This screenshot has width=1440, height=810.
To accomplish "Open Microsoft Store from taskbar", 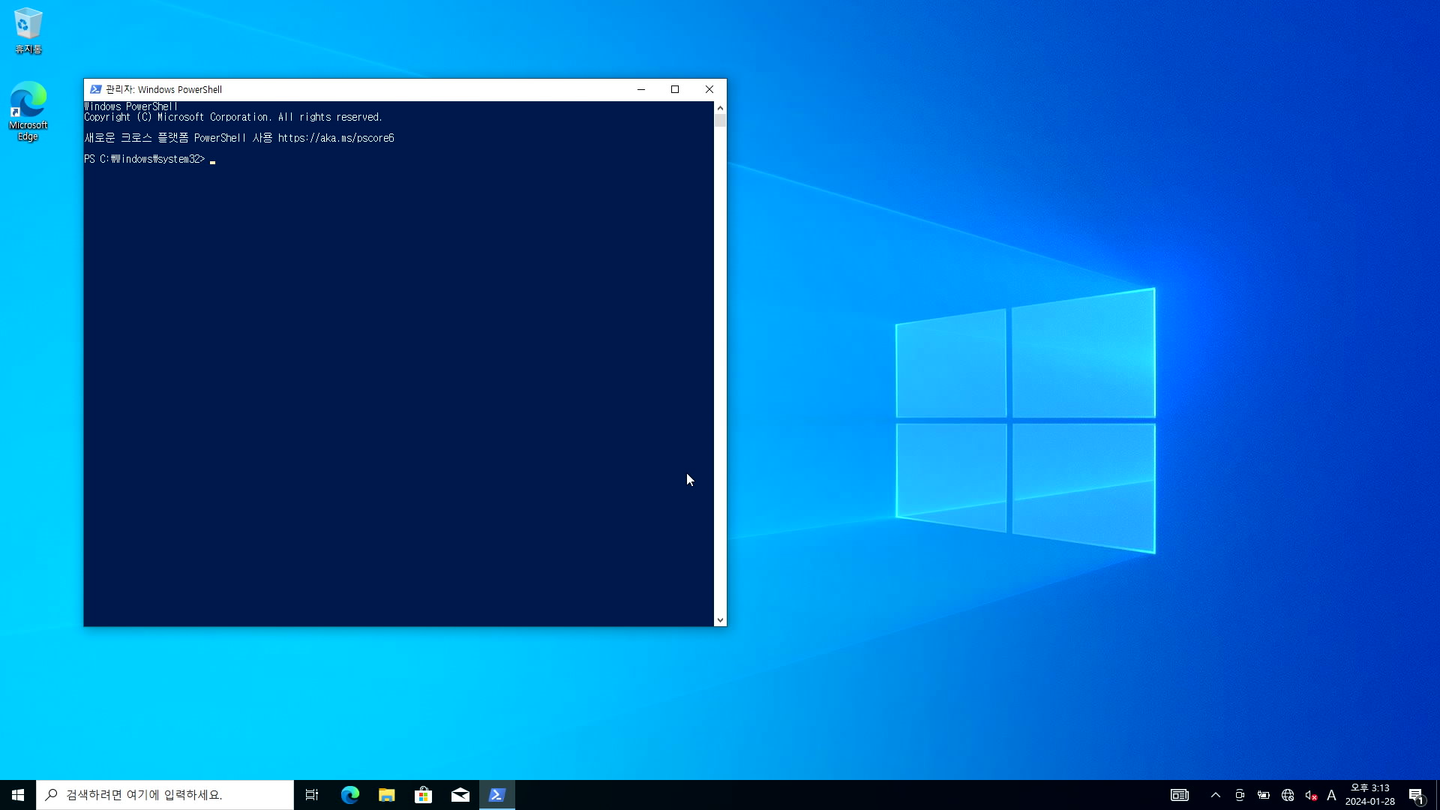I will point(423,795).
